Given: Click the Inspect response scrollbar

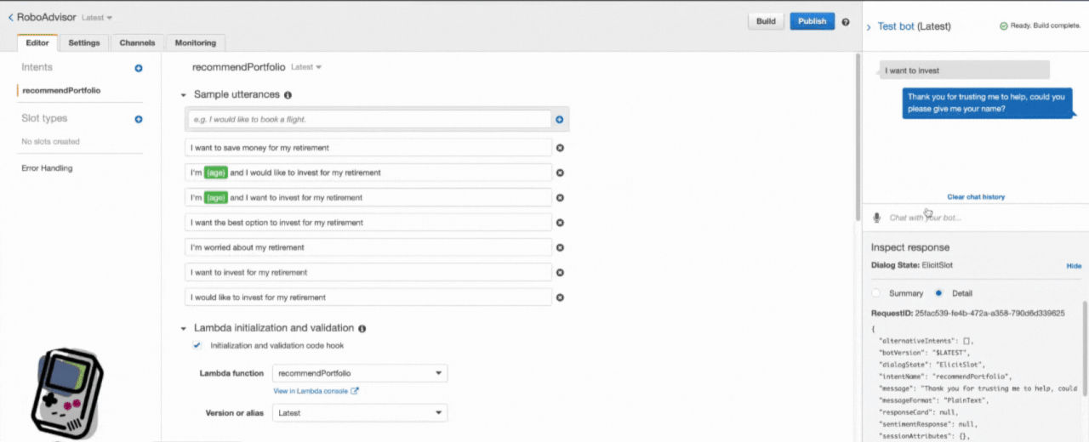Looking at the screenshot, I should point(1085,348).
